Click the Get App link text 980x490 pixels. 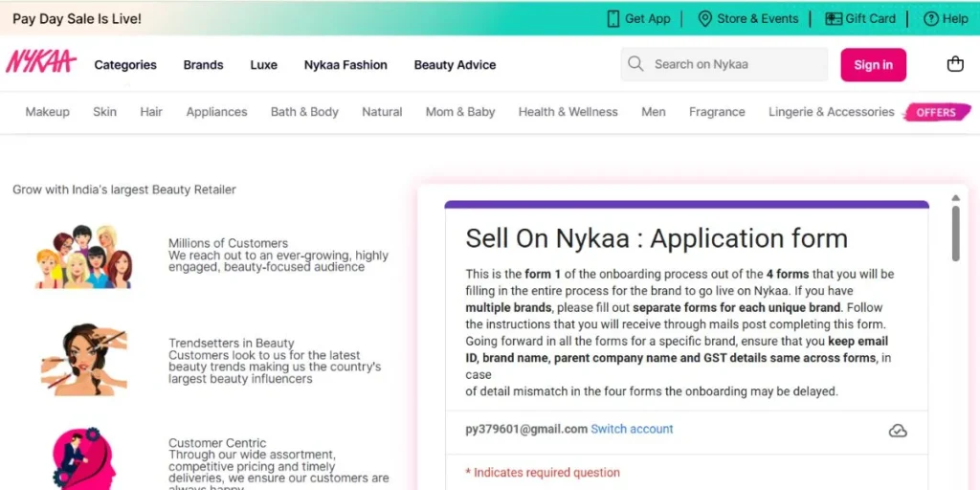click(648, 19)
